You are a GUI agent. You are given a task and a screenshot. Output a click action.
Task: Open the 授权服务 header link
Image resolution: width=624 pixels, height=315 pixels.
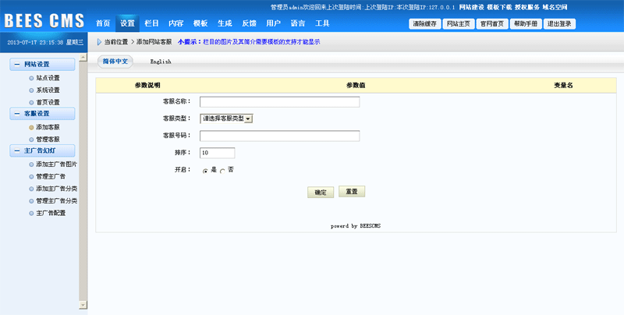[x=527, y=7]
